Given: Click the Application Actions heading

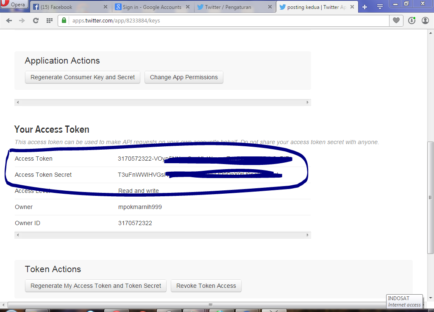Looking at the screenshot, I should point(62,61).
